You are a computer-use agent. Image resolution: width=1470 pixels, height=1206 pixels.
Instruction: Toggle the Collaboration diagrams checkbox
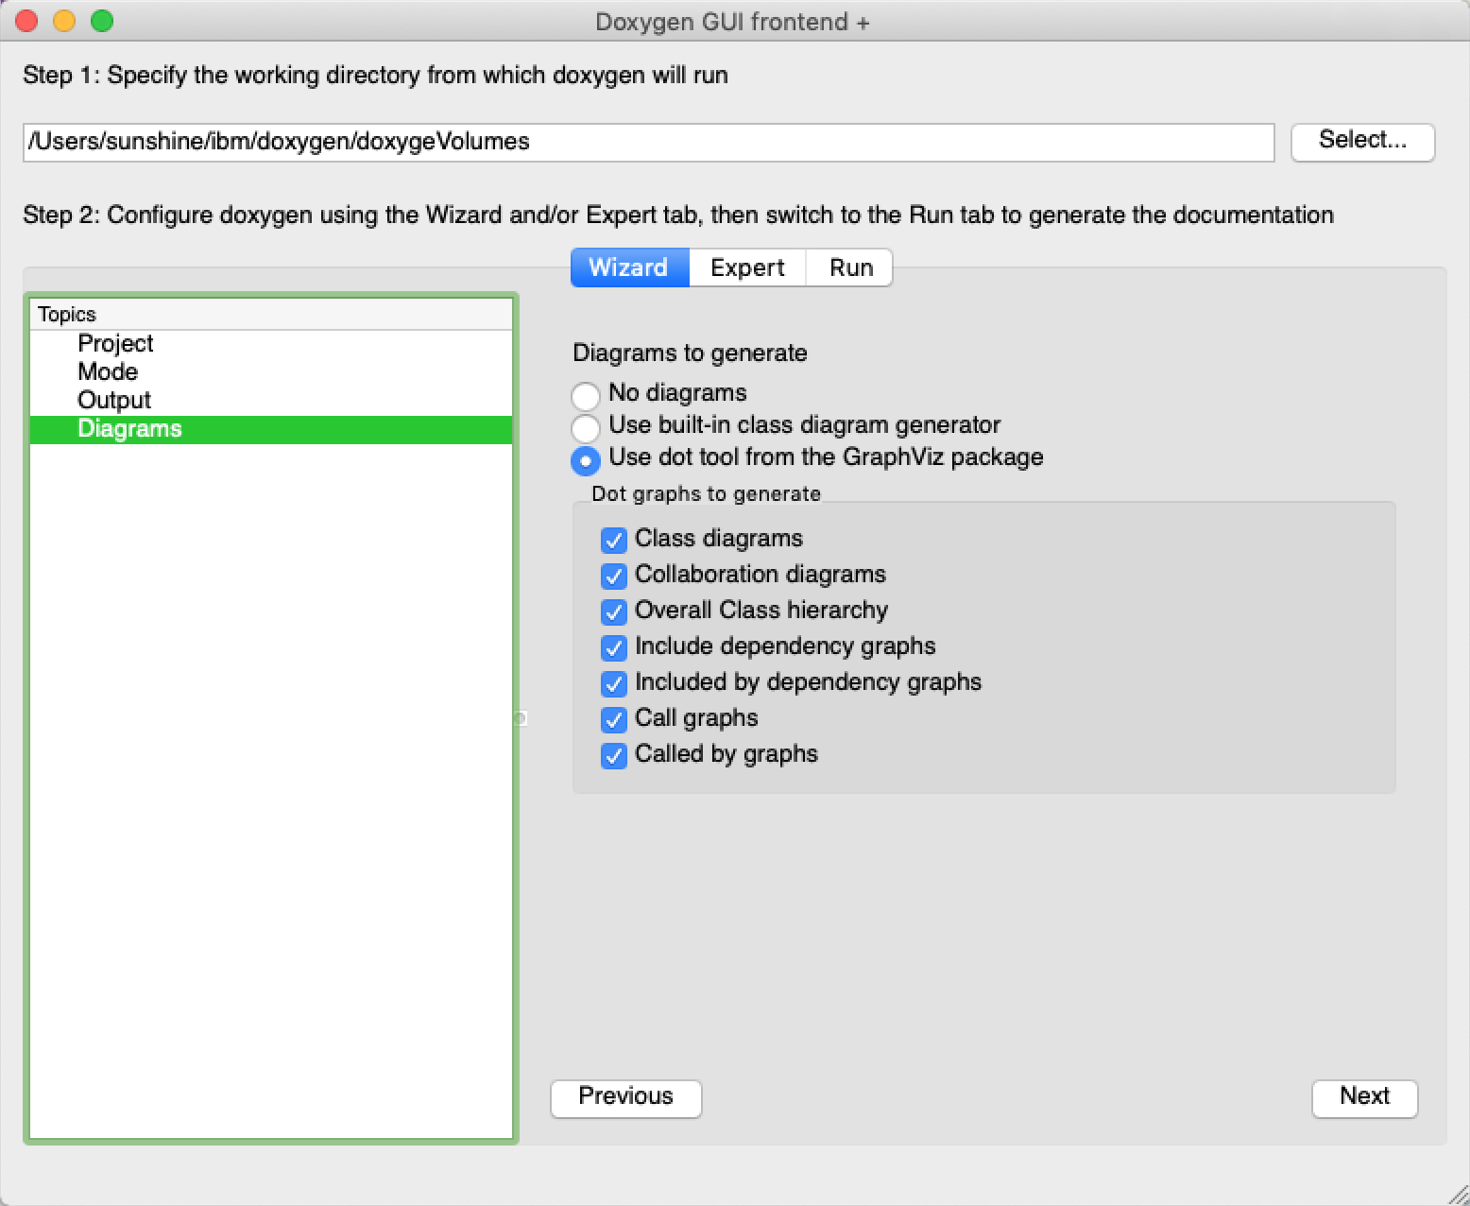pyautogui.click(x=614, y=576)
